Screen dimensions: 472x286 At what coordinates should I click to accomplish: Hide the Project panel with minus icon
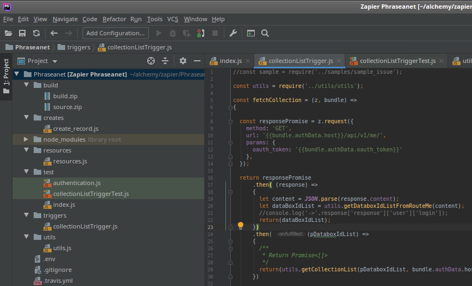[x=197, y=61]
